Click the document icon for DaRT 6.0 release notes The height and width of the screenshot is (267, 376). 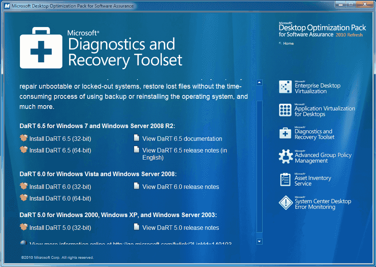click(136, 186)
